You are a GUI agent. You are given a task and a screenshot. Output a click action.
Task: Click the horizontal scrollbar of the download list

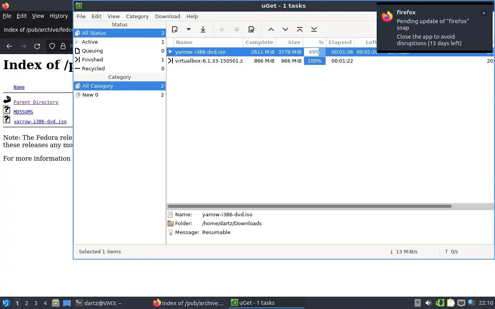309,206
